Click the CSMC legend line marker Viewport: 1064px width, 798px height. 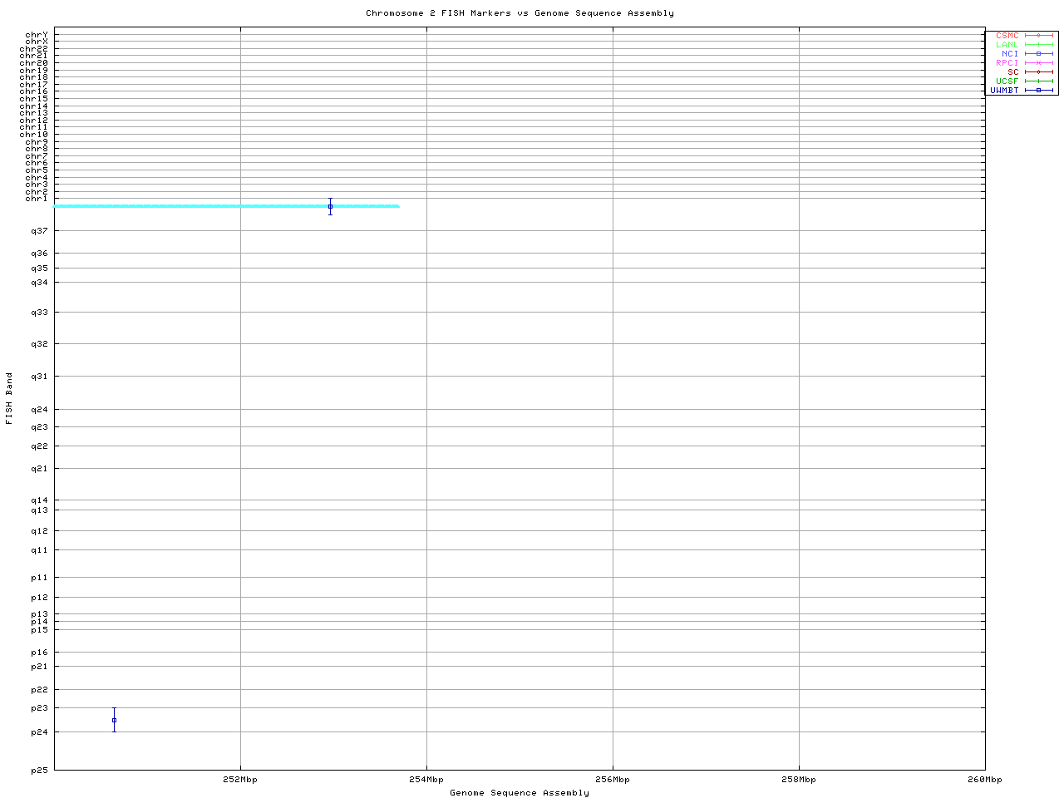coord(1038,36)
